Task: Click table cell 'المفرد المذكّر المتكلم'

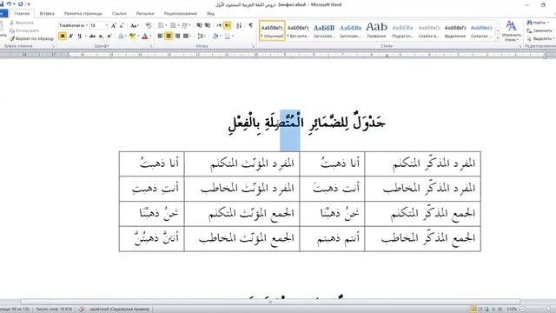Action: [x=423, y=163]
